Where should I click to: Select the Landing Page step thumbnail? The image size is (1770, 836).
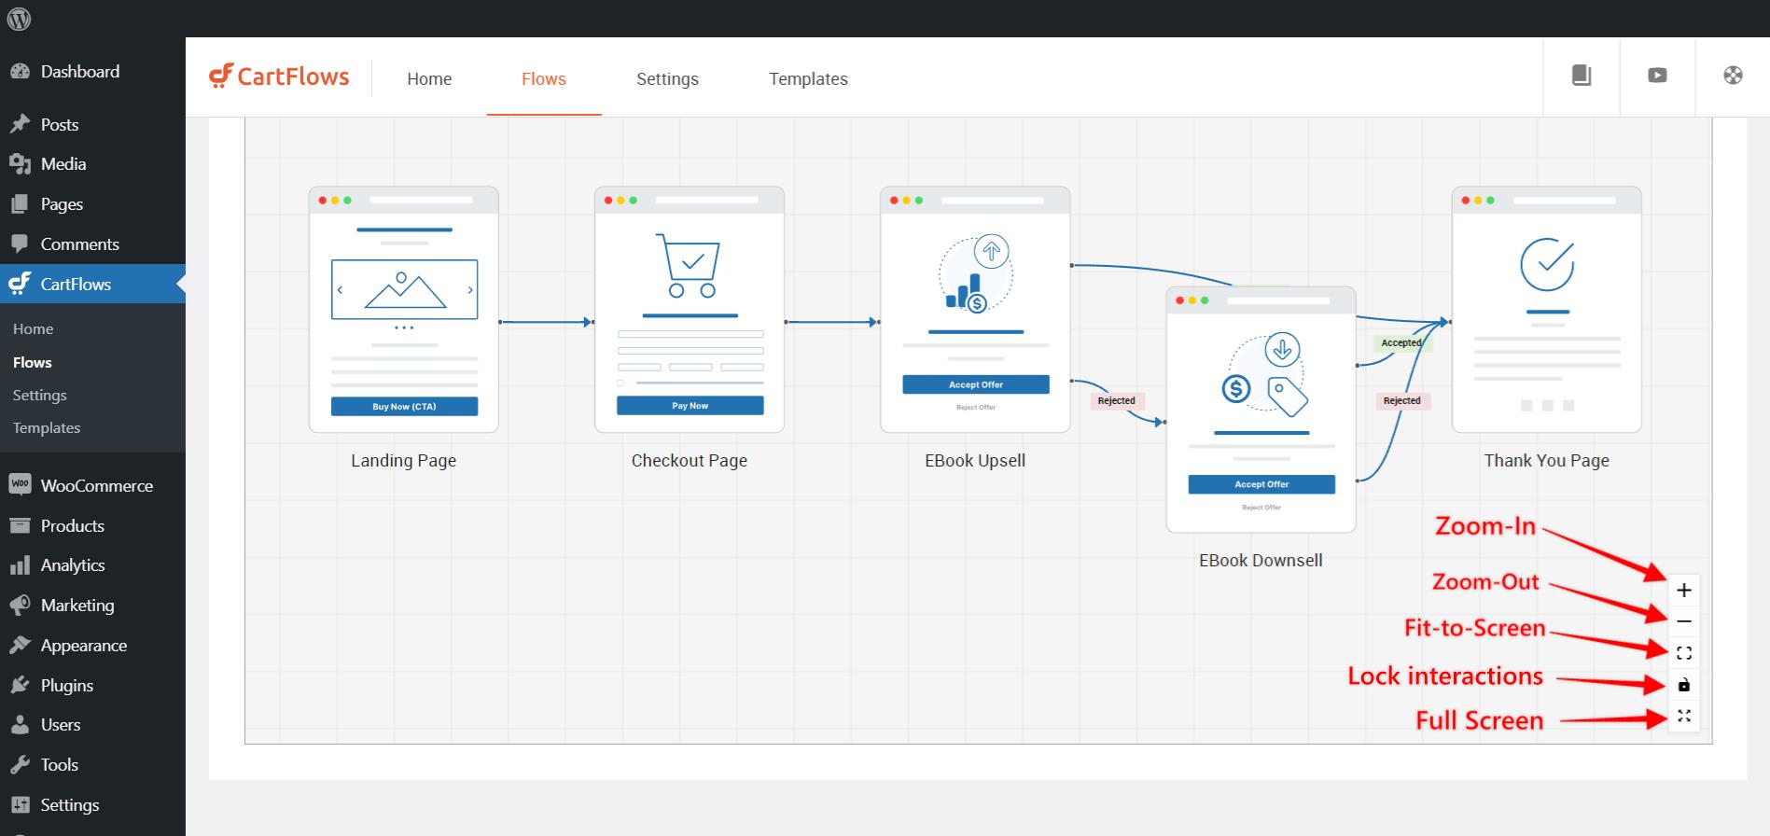pyautogui.click(x=403, y=310)
